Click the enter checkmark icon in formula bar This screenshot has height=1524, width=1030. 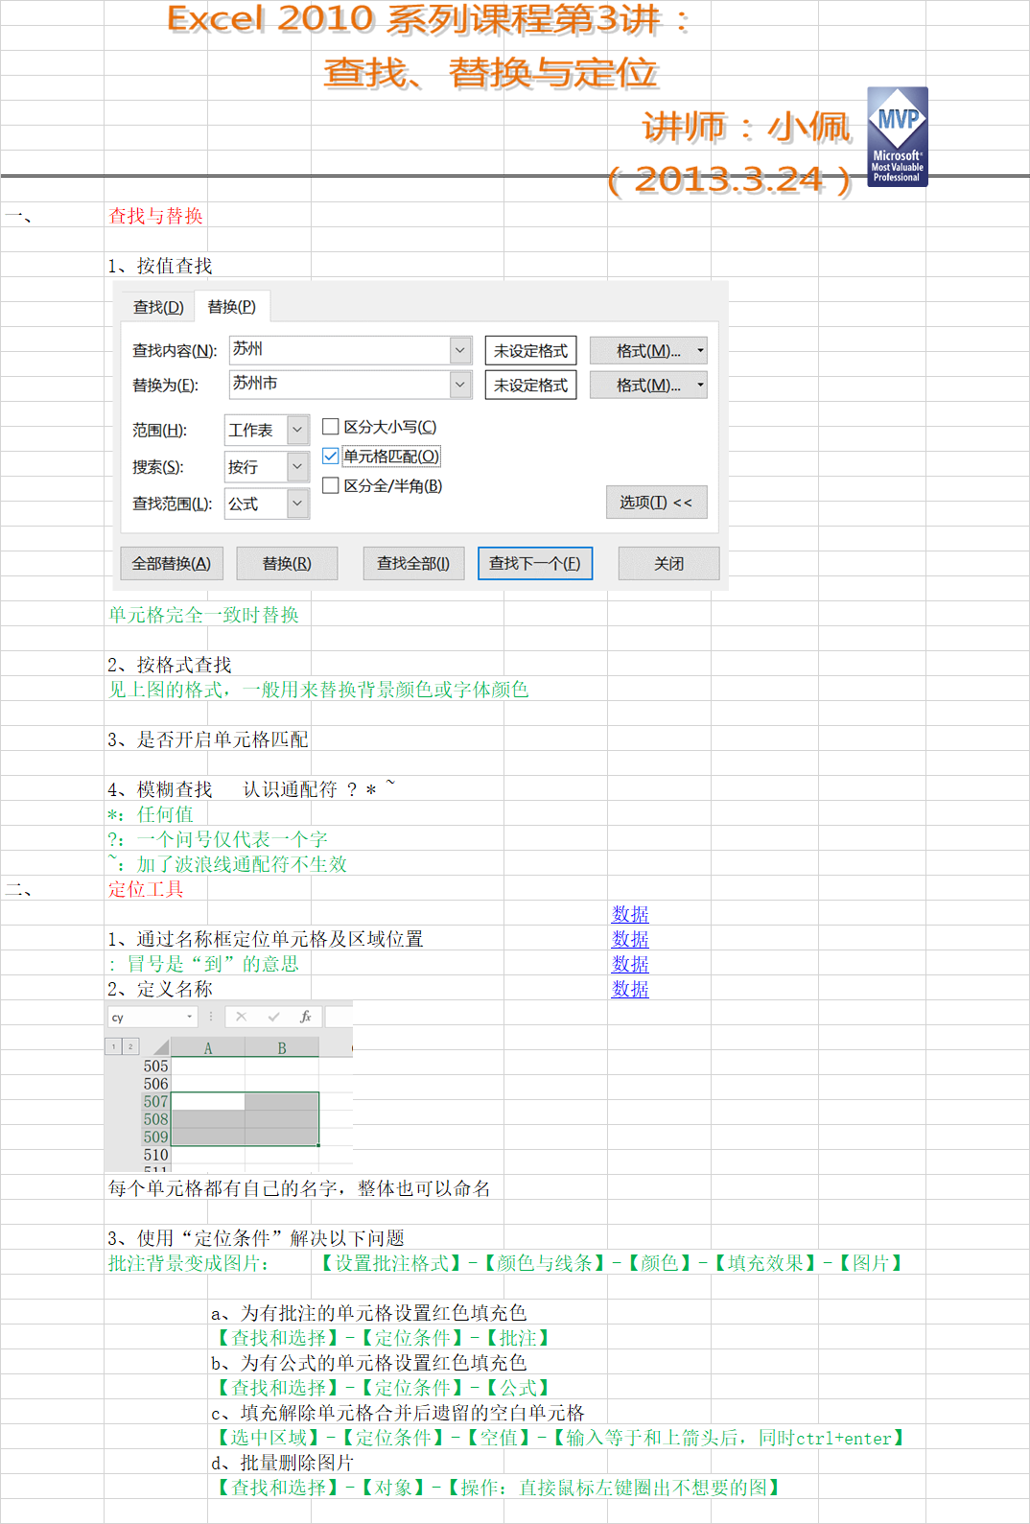(x=273, y=1017)
